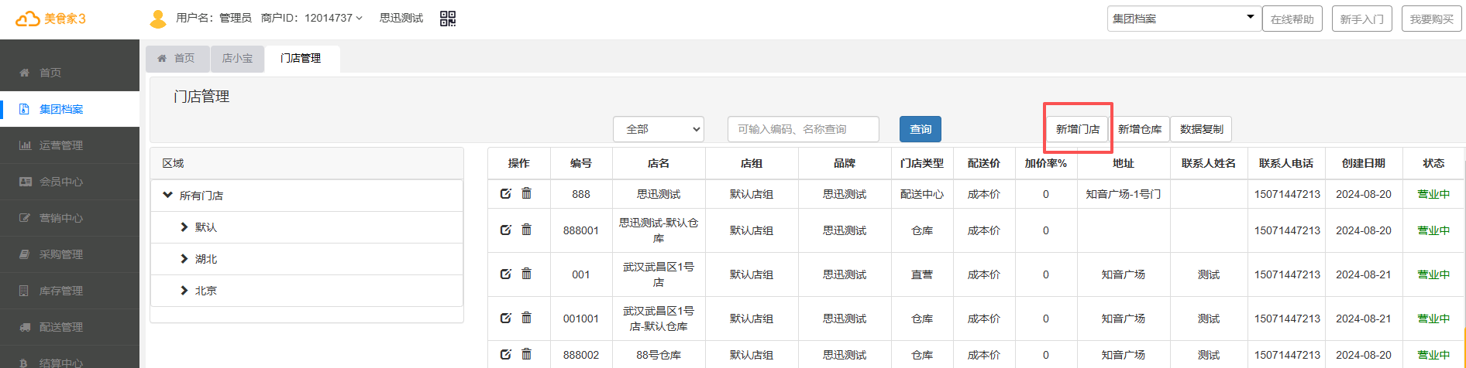Click the QR code icon in header
Viewport: 1466px width, 368px height.
point(448,19)
